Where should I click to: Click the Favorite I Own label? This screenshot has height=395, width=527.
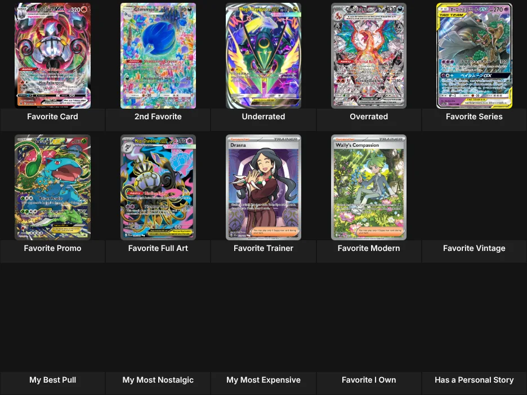pos(369,380)
